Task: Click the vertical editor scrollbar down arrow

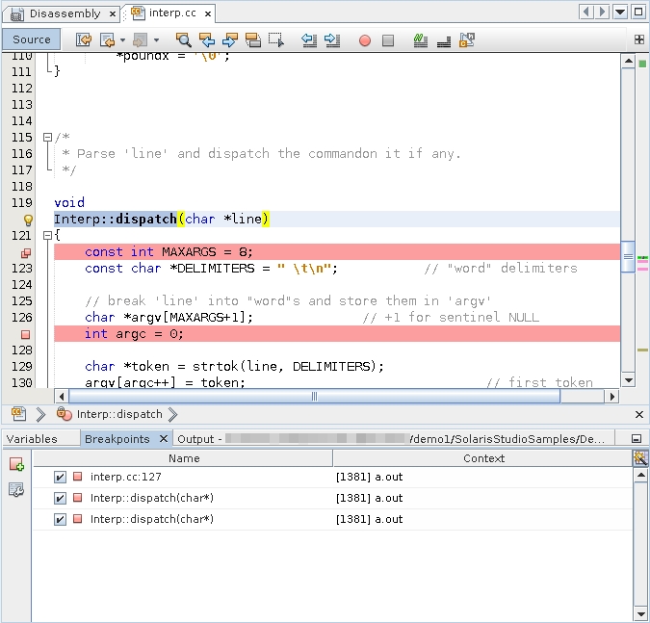Action: point(629,380)
